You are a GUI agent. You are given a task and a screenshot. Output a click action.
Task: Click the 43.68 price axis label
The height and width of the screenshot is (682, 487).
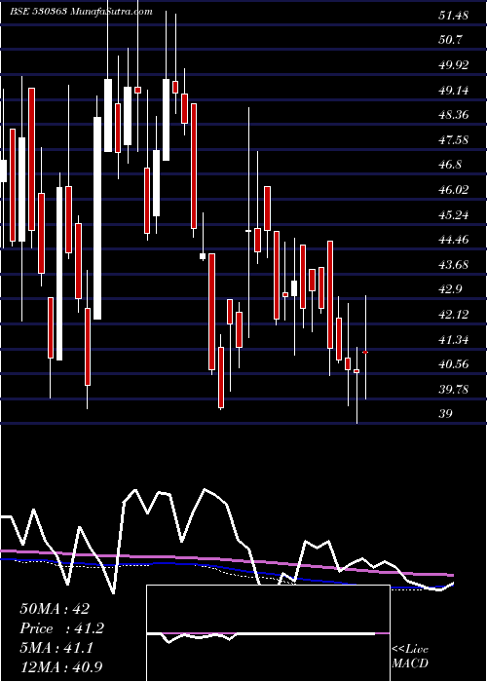[x=454, y=264]
